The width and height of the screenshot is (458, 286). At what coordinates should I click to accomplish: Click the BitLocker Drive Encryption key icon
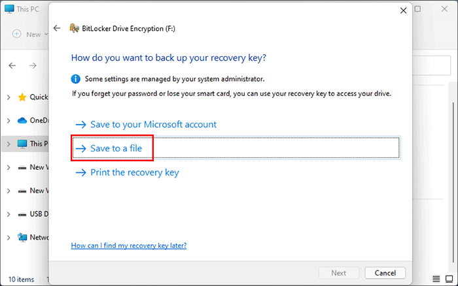click(x=75, y=28)
